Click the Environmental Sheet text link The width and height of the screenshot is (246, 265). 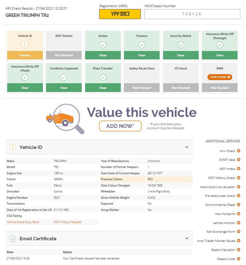coord(220,205)
